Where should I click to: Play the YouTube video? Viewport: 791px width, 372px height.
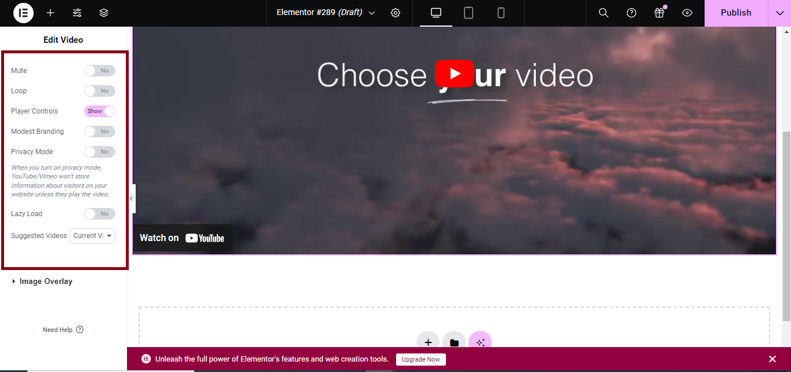(455, 74)
